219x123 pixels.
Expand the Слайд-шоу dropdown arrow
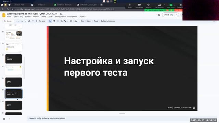[x=177, y=15]
